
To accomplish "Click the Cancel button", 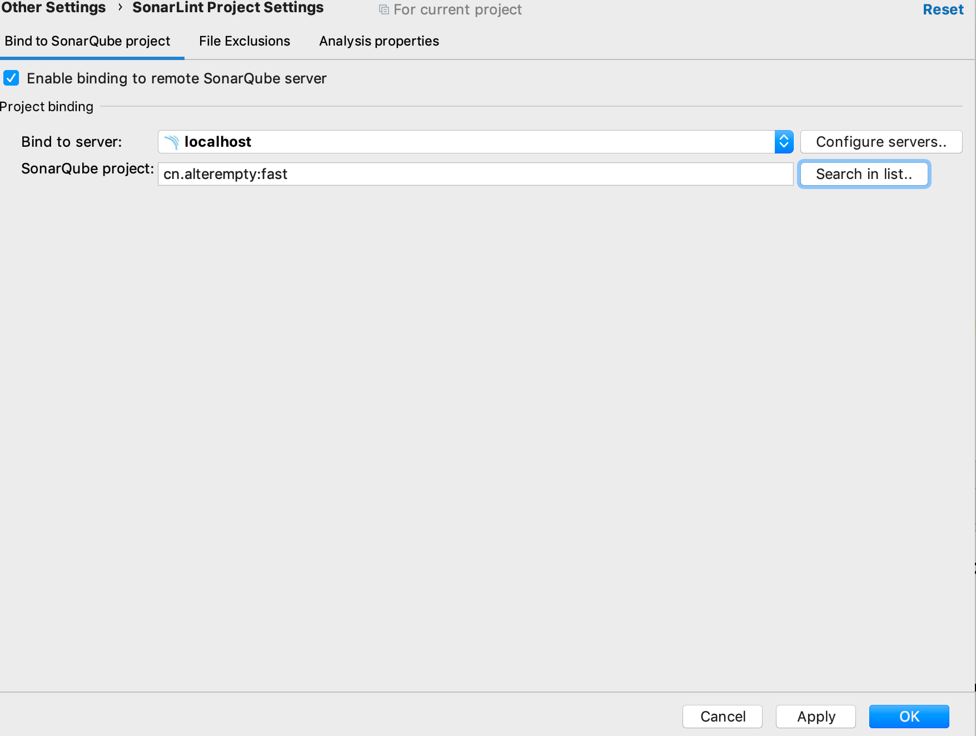I will pos(723,717).
